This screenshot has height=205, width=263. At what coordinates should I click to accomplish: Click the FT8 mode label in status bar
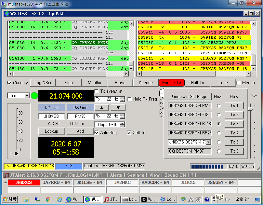pos(69,166)
